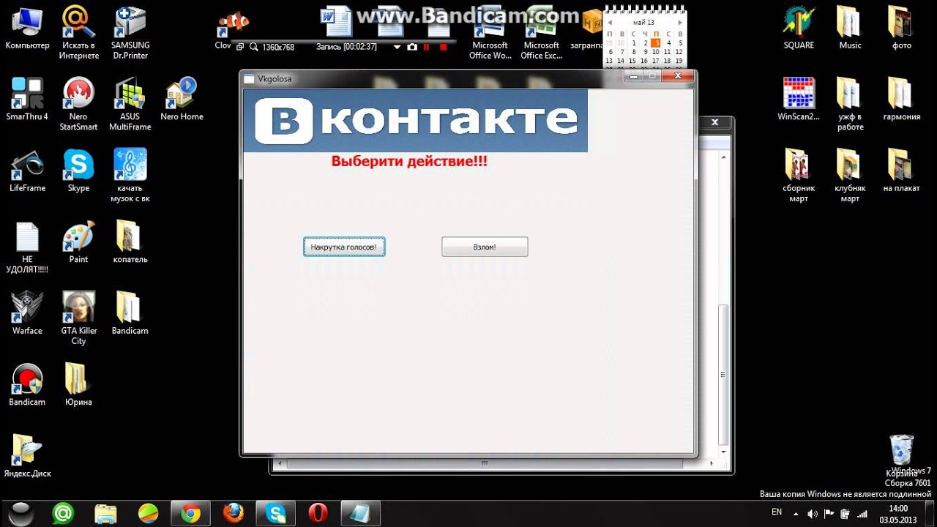
Task: Open ужф в работе folder
Action: (850, 104)
